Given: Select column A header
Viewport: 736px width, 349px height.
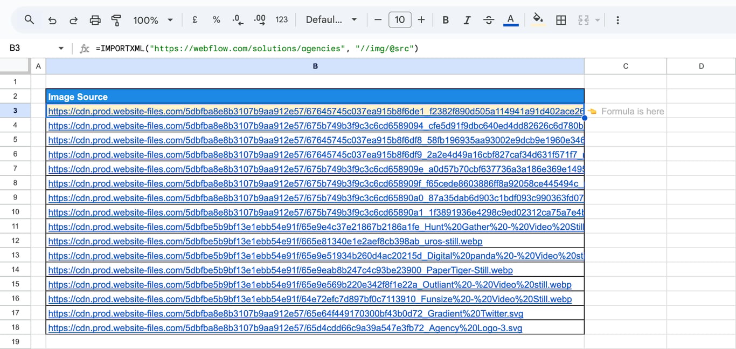Looking at the screenshot, I should pyautogui.click(x=38, y=66).
